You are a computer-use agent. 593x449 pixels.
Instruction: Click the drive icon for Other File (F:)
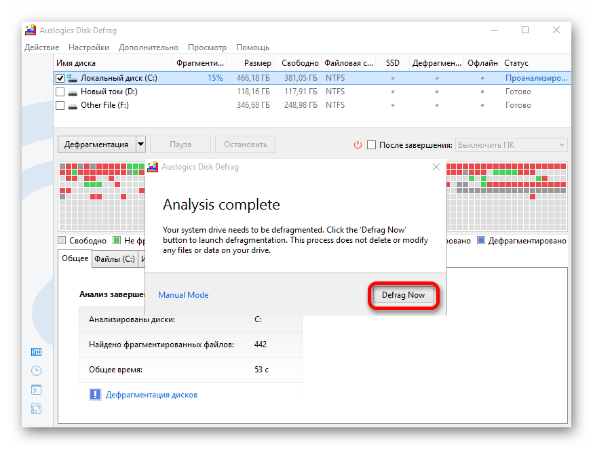pyautogui.click(x=72, y=105)
